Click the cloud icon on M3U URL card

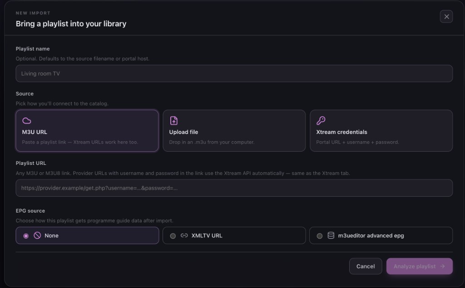coord(27,120)
